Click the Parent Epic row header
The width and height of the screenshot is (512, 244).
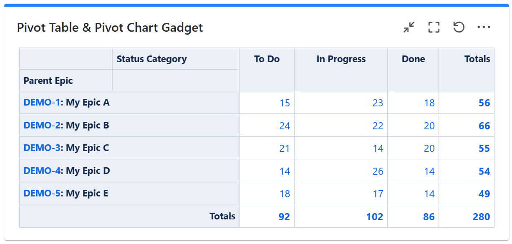pyautogui.click(x=48, y=81)
